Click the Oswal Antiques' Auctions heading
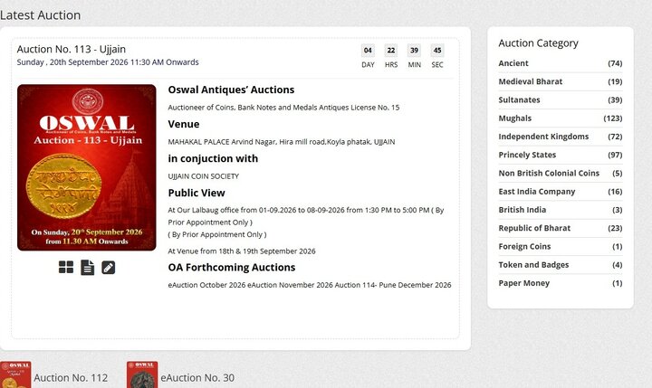The width and height of the screenshot is (652, 388). [231, 90]
